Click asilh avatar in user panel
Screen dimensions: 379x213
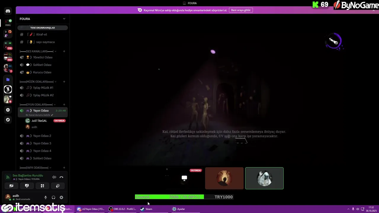(8, 197)
